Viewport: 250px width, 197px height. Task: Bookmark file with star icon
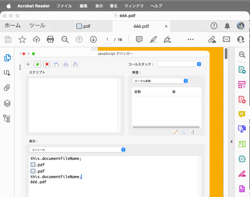(x=22, y=39)
